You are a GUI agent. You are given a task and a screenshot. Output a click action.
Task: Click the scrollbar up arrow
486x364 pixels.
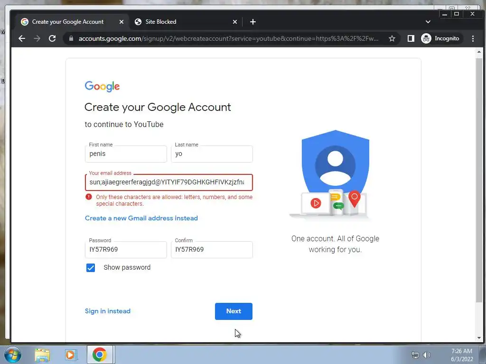click(479, 52)
